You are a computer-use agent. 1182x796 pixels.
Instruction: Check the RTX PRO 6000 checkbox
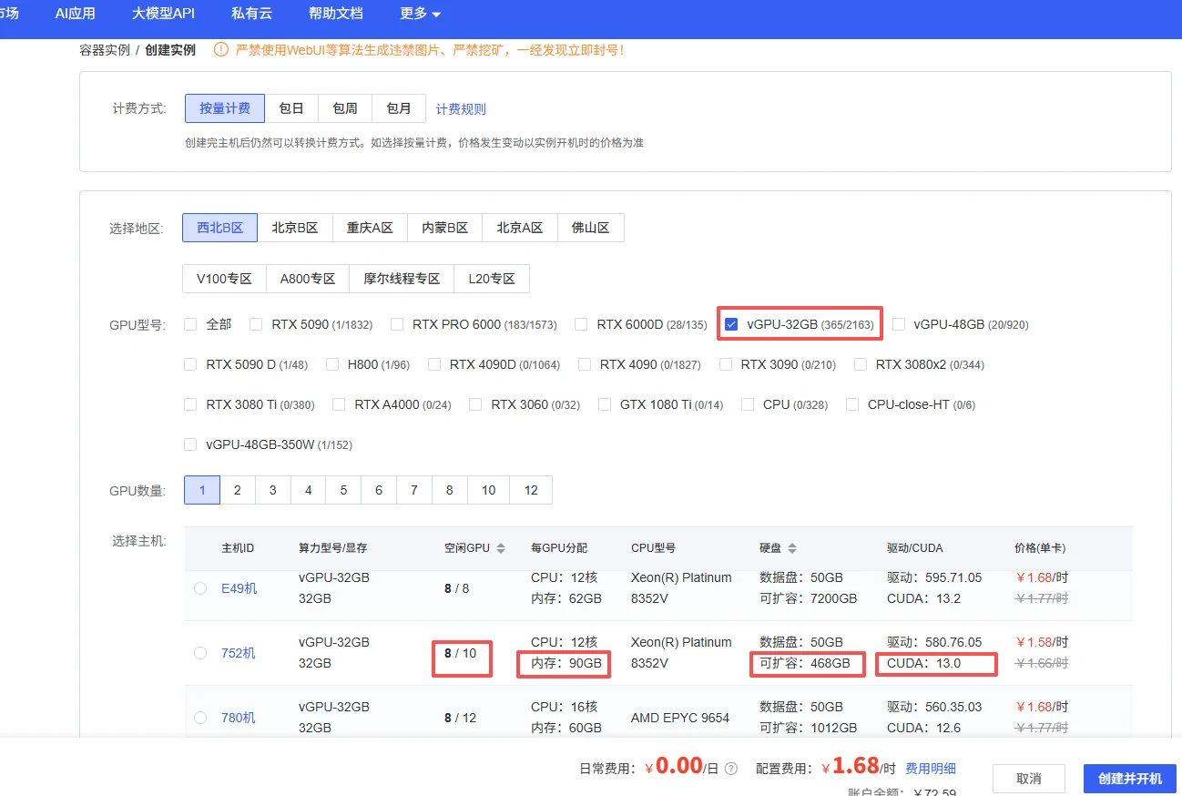point(397,324)
